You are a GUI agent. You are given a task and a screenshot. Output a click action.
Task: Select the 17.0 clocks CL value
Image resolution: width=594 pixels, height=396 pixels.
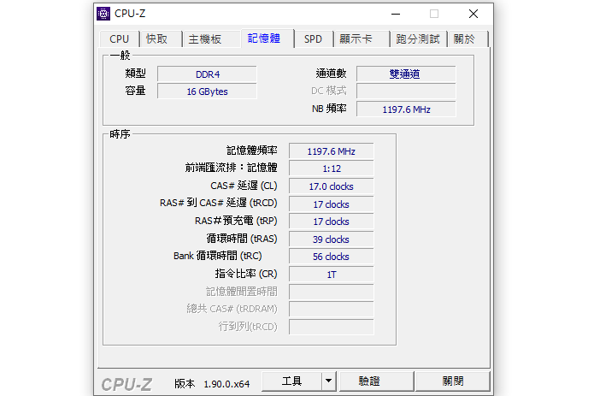(x=331, y=186)
